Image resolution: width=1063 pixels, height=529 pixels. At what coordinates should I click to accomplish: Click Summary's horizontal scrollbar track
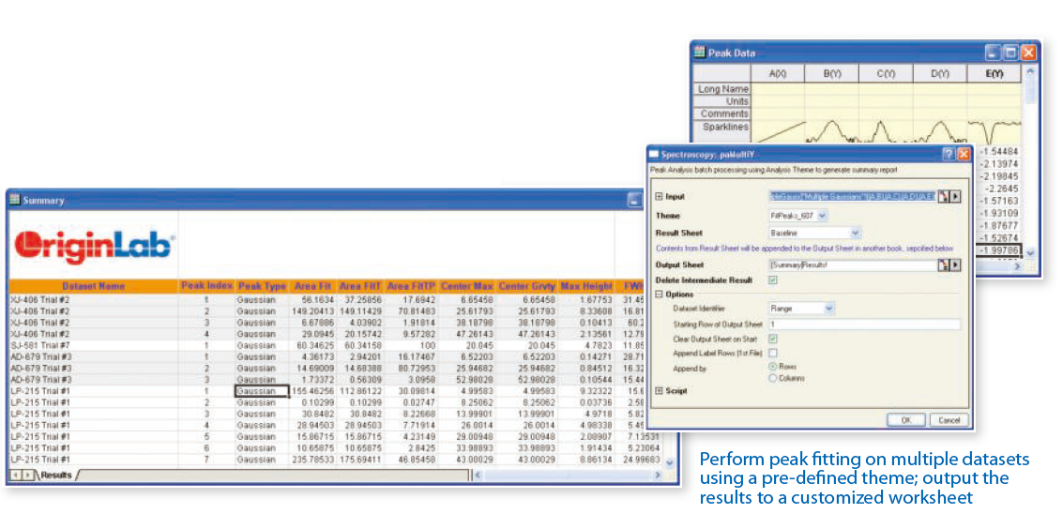coord(567,476)
